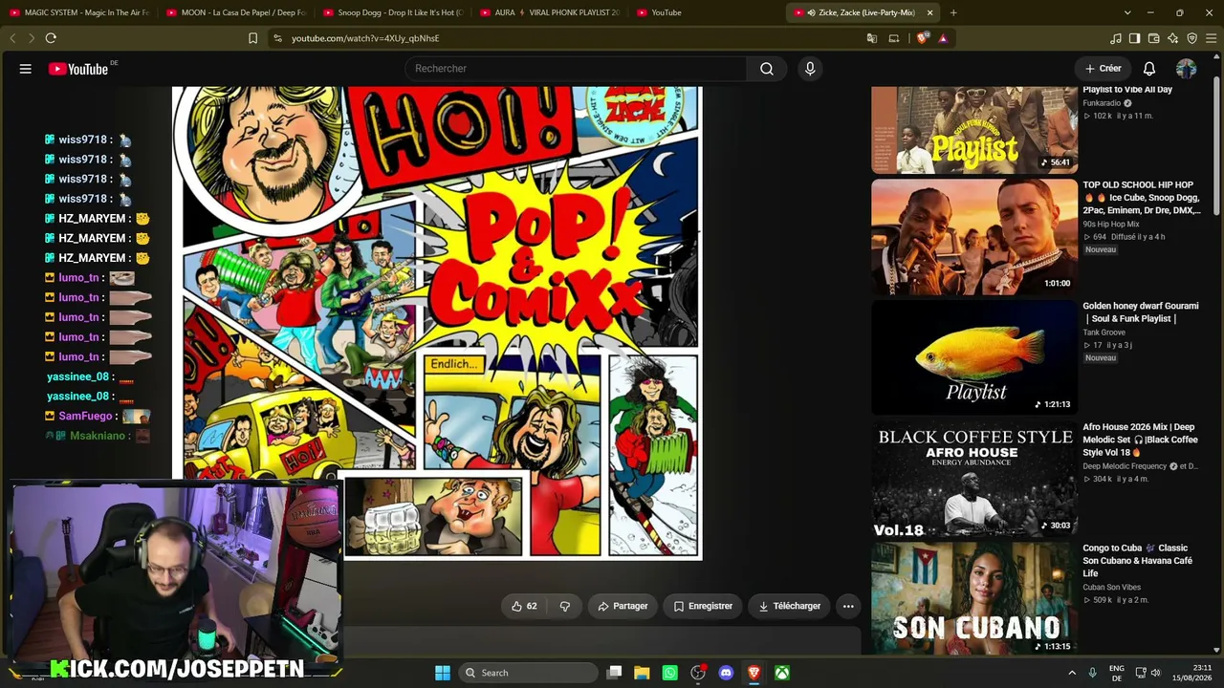Screen dimensions: 1224x688
Task: Open the Snoop Dogg and Eminem thumbnail
Action: [974, 237]
